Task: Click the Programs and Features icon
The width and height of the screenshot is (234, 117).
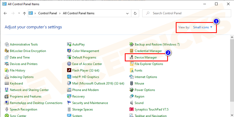Action: [x=7, y=96]
